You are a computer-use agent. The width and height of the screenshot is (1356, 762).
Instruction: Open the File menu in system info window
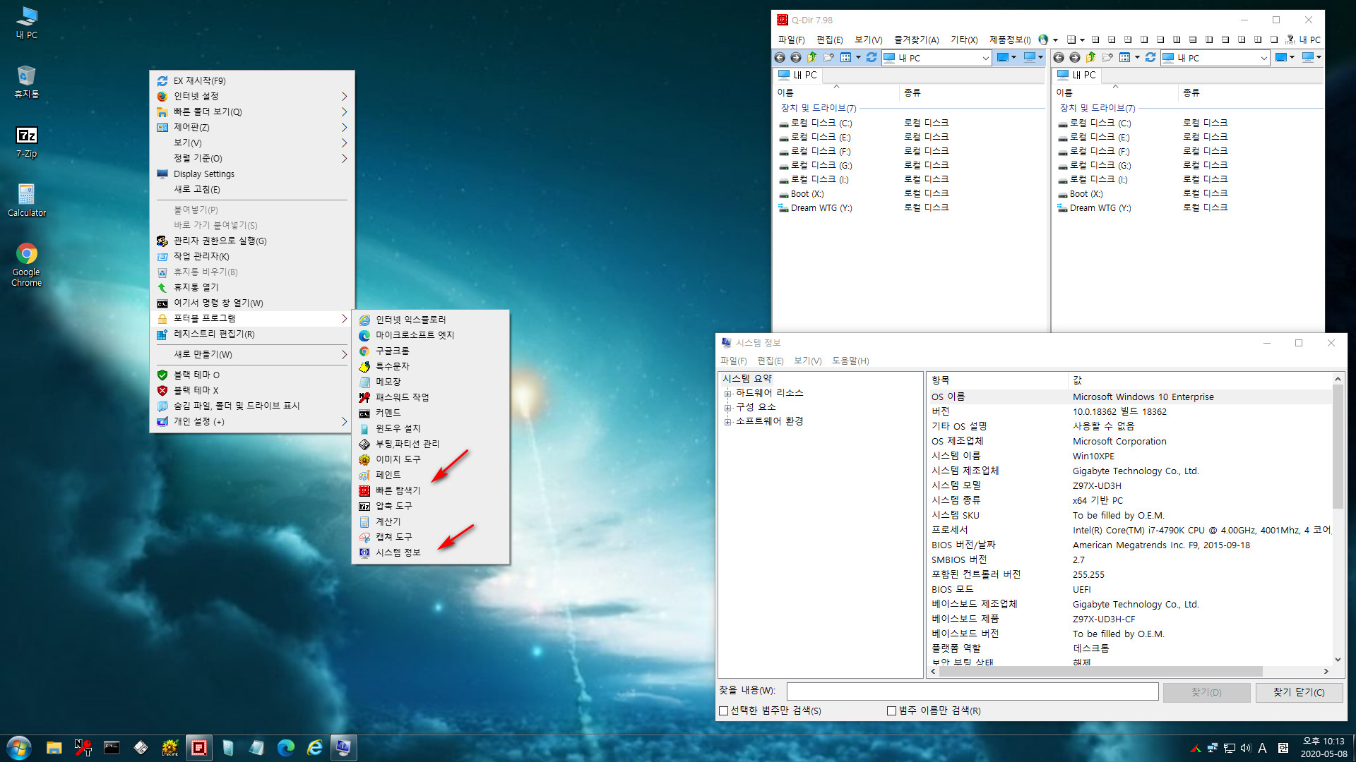tap(733, 361)
